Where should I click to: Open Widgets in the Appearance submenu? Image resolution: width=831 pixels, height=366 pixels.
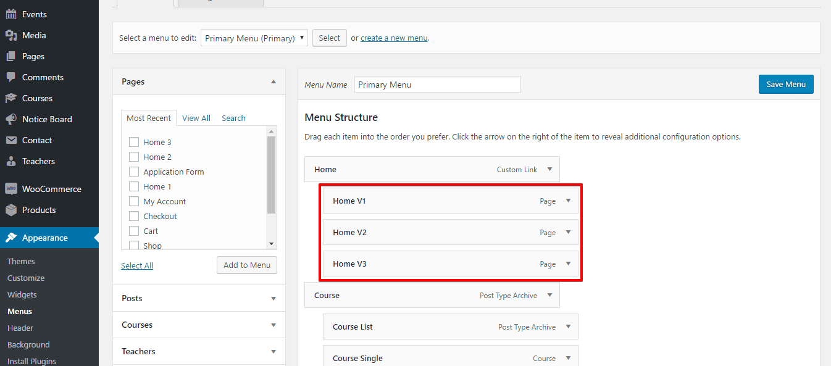click(22, 294)
